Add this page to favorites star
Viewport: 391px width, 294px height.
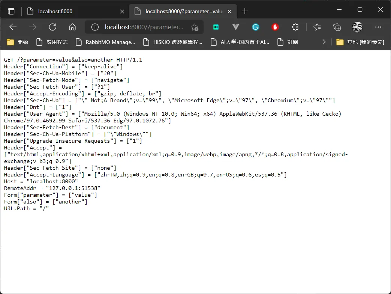195,27
